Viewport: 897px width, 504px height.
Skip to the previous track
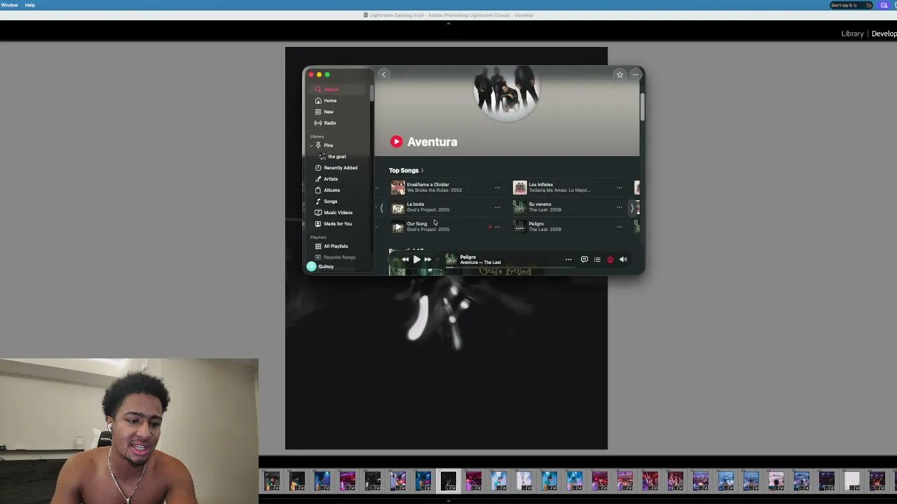point(405,260)
